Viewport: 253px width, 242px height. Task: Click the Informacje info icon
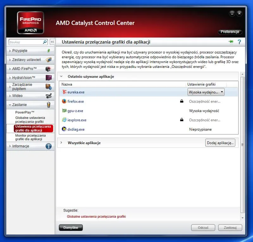coord(48,146)
